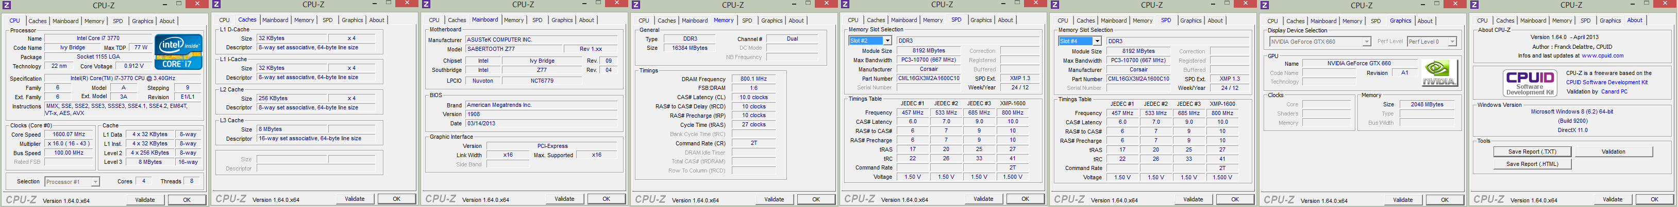
Task: Click Validate in the Slot #4 SPD window
Action: pos(1194,199)
